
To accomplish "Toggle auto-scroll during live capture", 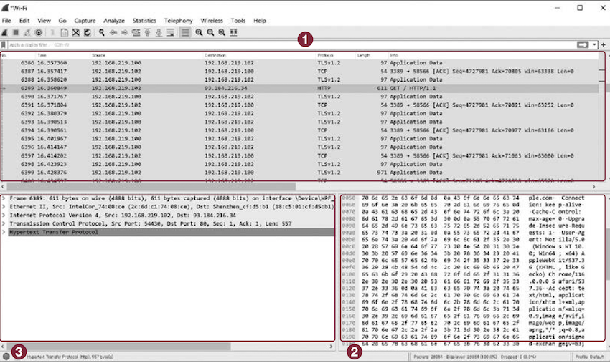I will 170,33.
